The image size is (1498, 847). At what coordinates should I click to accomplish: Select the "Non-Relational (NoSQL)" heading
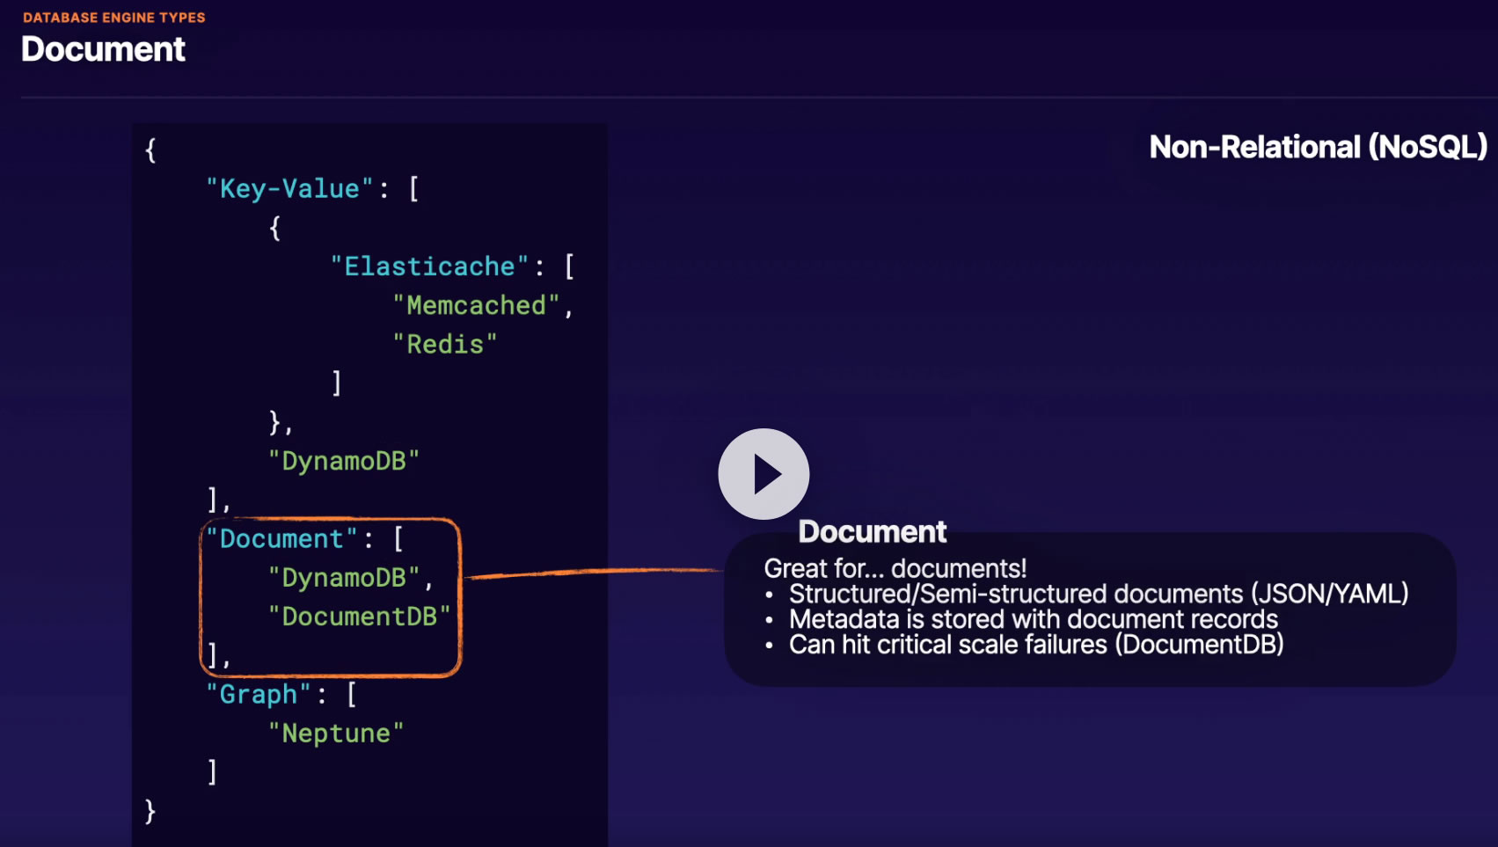[1318, 147]
